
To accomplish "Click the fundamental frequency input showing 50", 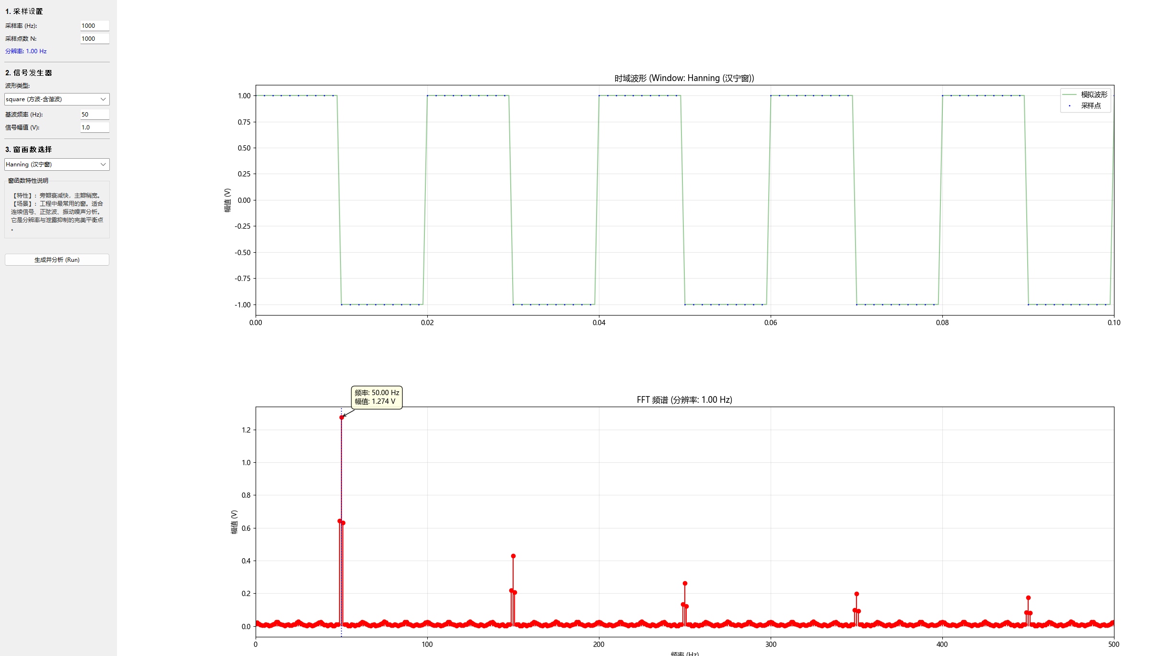I will (x=94, y=115).
